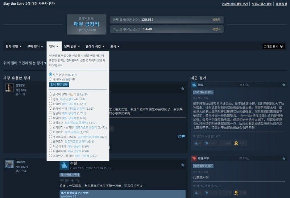Expand the 날짜 범위 filter menu
Viewport: 290px width, 198px height.
[72, 46]
